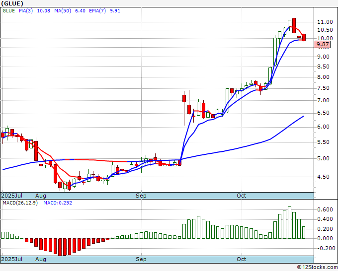Click the EMA(7) indicator label

pos(97,11)
